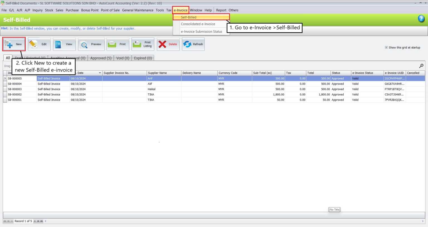Viewport: 428px width, 227px height.
Task: Open e-Invoice Submission Status menu entry
Action: pyautogui.click(x=201, y=31)
